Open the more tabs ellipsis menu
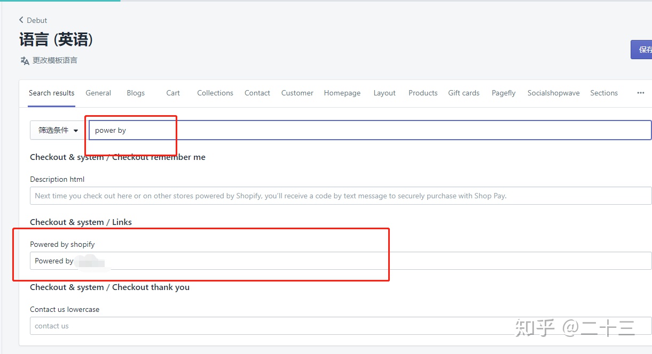The image size is (652, 354). 640,93
